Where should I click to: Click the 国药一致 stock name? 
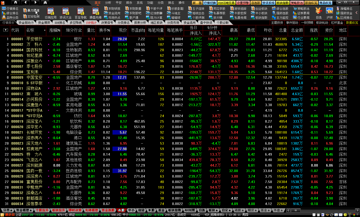[34, 171]
